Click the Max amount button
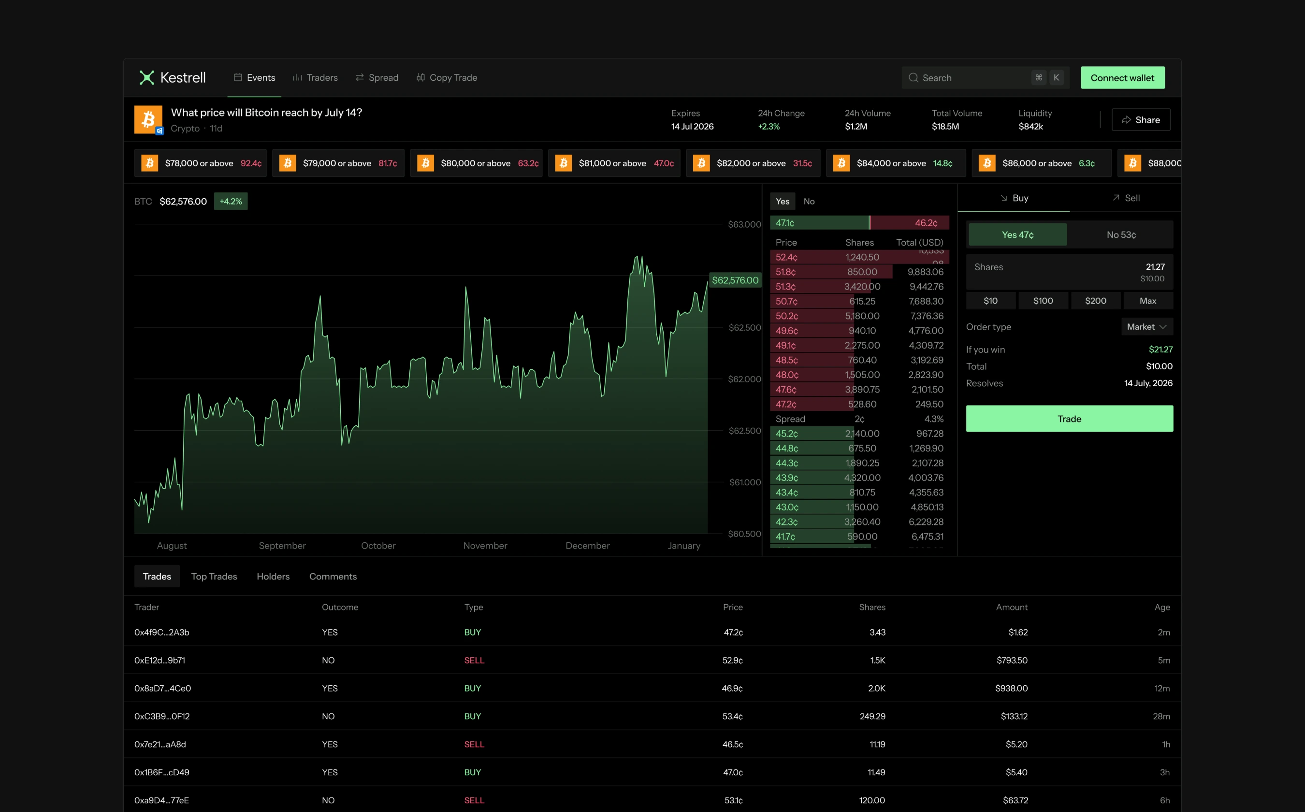 (1148, 301)
